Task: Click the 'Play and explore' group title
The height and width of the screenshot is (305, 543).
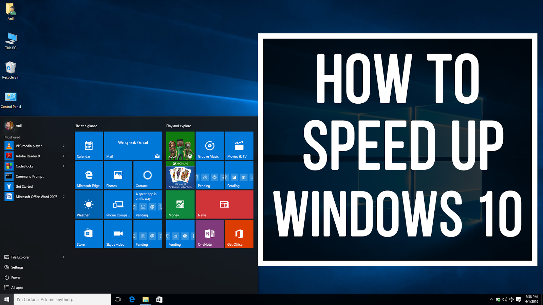Action: pyautogui.click(x=179, y=126)
